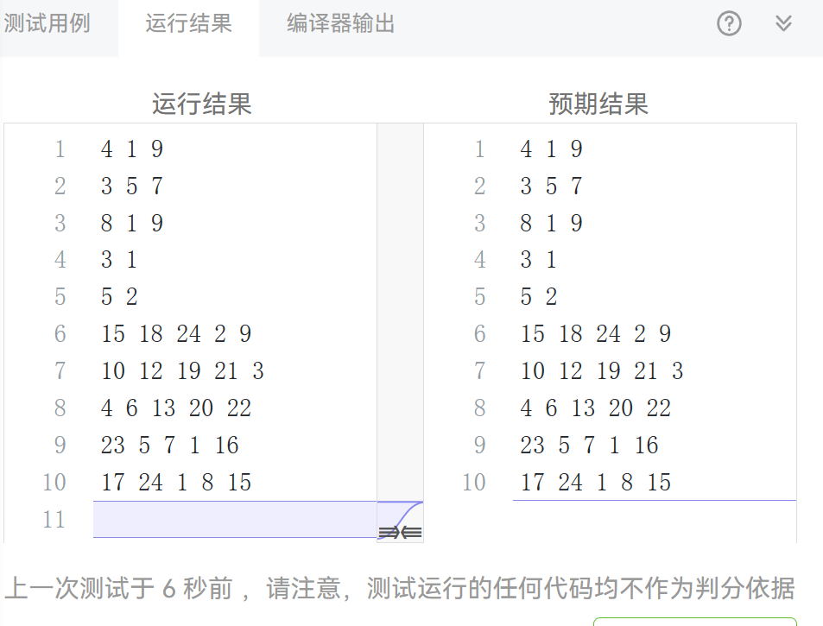Collapse panel with the double chevron icon

pos(783,24)
